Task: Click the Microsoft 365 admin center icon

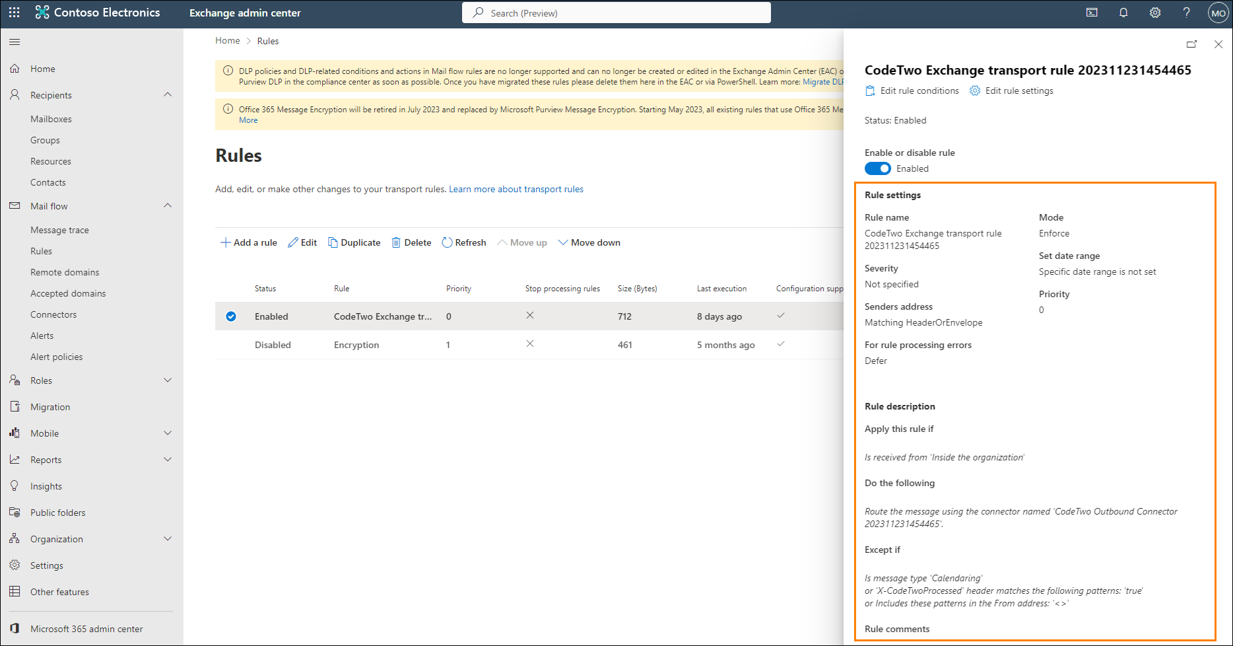Action: (x=15, y=628)
